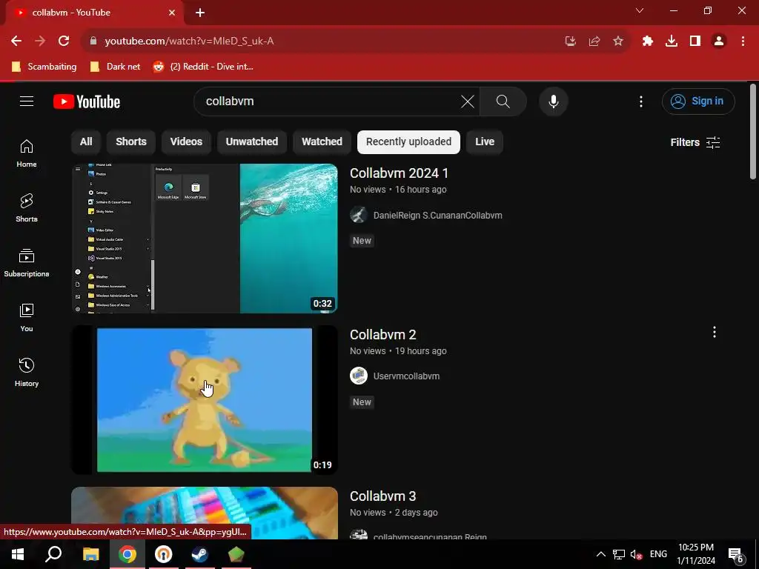Click the muted volume tray icon
This screenshot has height=569, width=759.
(x=636, y=554)
